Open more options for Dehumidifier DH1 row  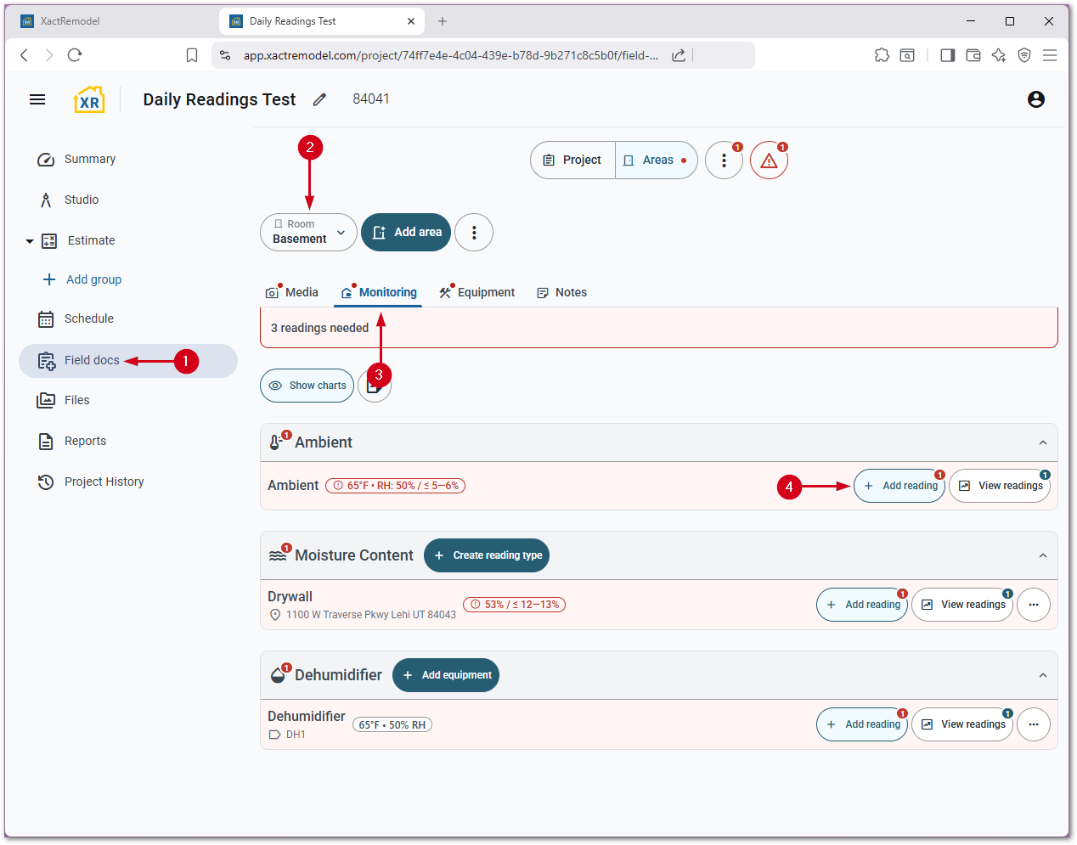tap(1033, 724)
